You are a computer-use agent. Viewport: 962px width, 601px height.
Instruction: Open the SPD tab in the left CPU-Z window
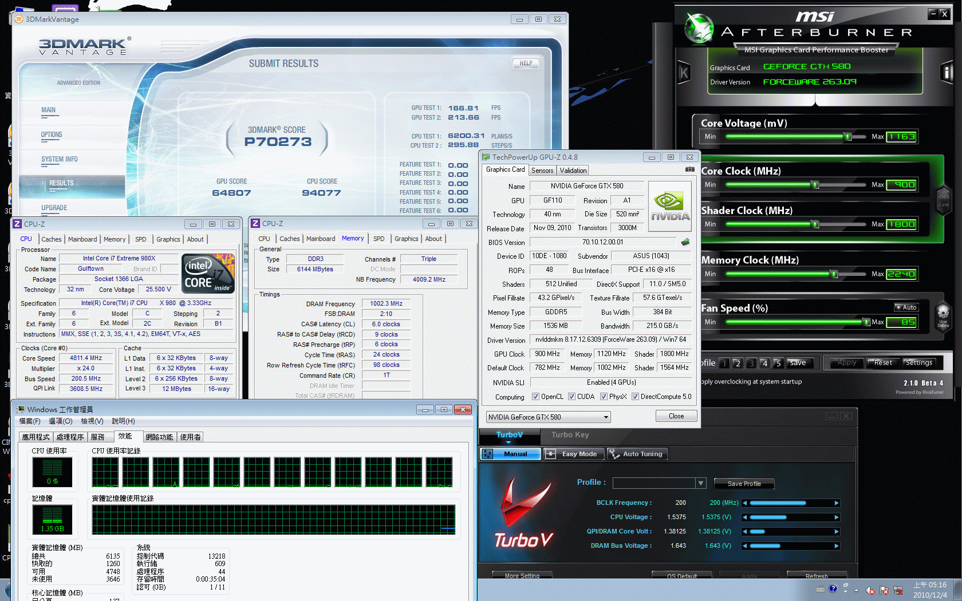(140, 239)
